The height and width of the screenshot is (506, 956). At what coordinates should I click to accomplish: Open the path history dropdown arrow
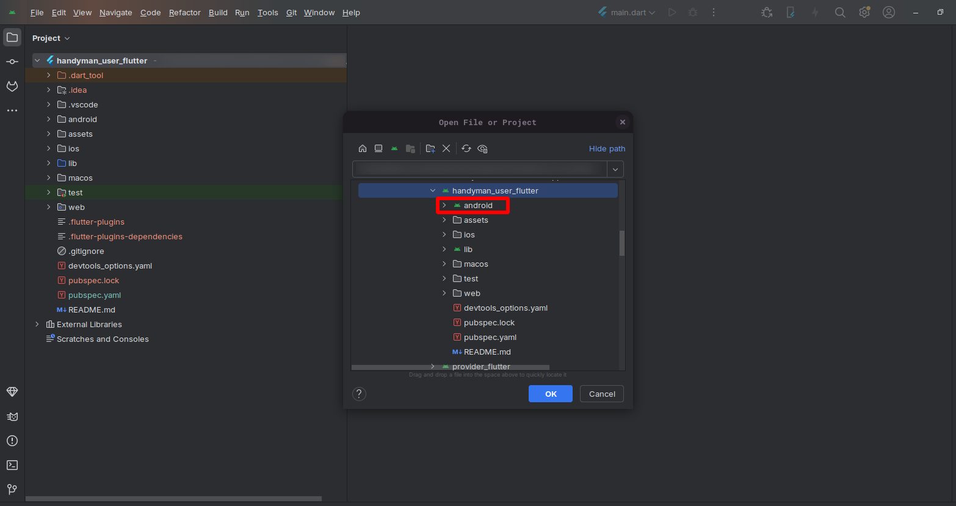click(615, 169)
